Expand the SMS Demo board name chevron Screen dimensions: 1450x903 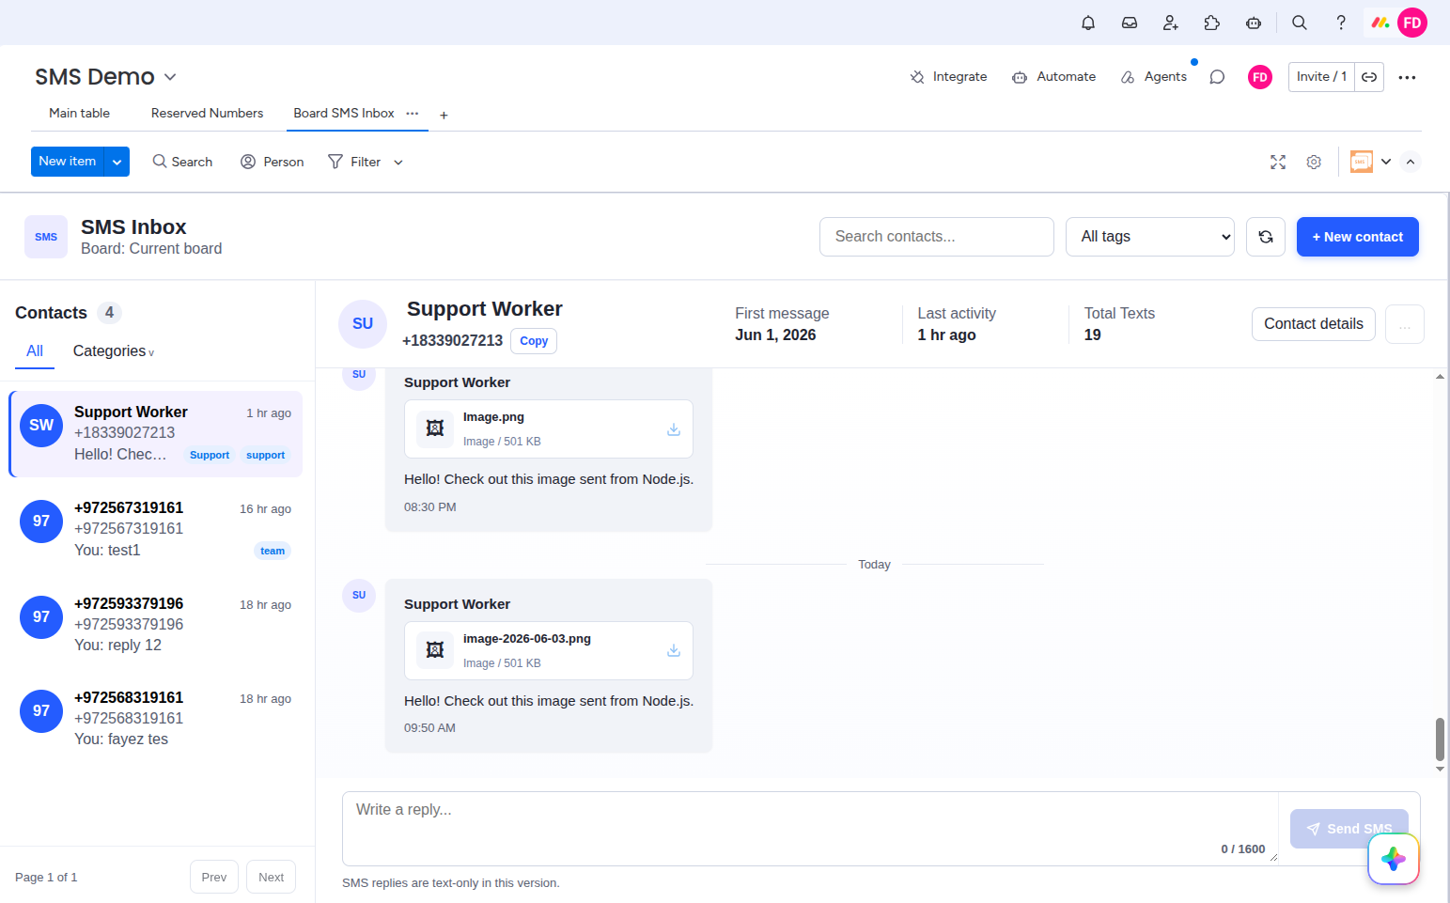170,77
